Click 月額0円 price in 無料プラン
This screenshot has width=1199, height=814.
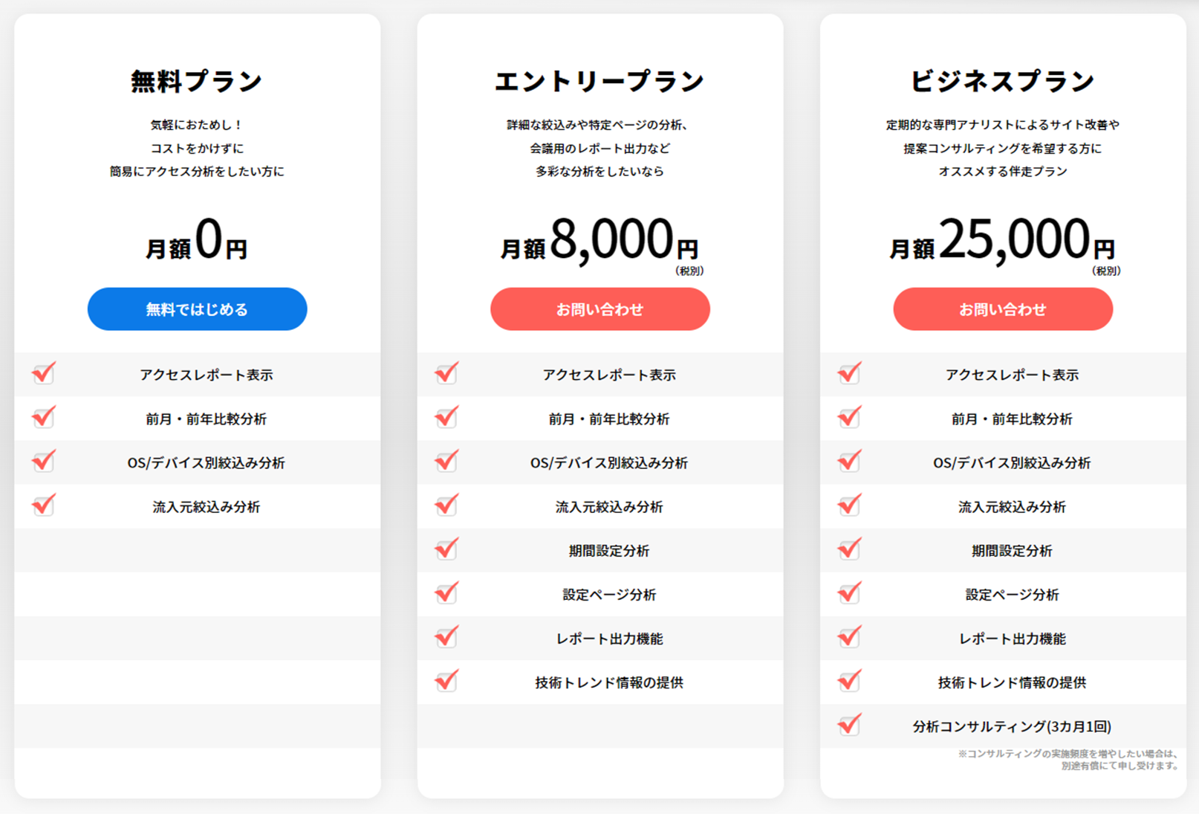tap(197, 241)
